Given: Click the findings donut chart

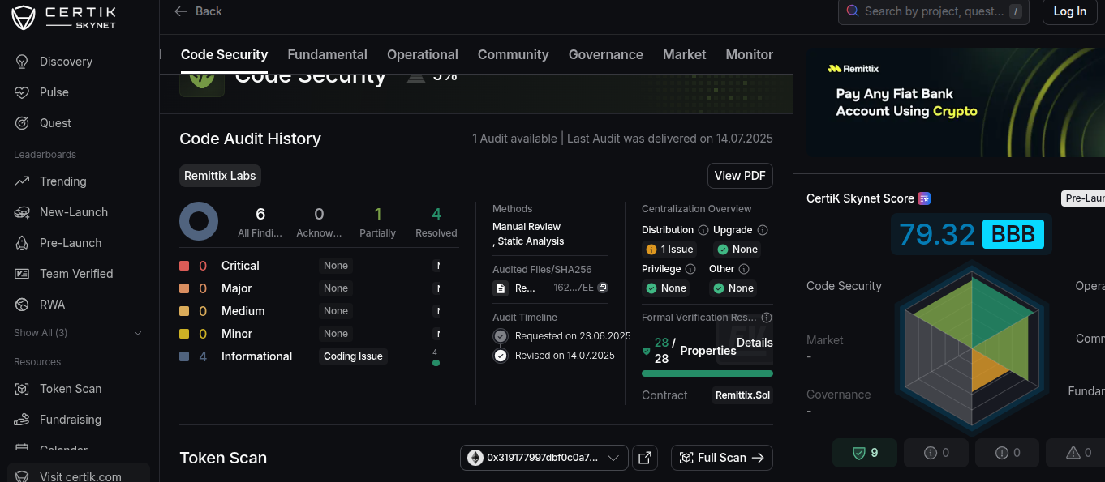Looking at the screenshot, I should point(199,221).
